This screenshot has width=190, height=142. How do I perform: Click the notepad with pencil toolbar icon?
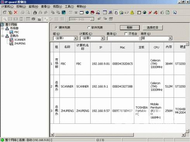139,12
